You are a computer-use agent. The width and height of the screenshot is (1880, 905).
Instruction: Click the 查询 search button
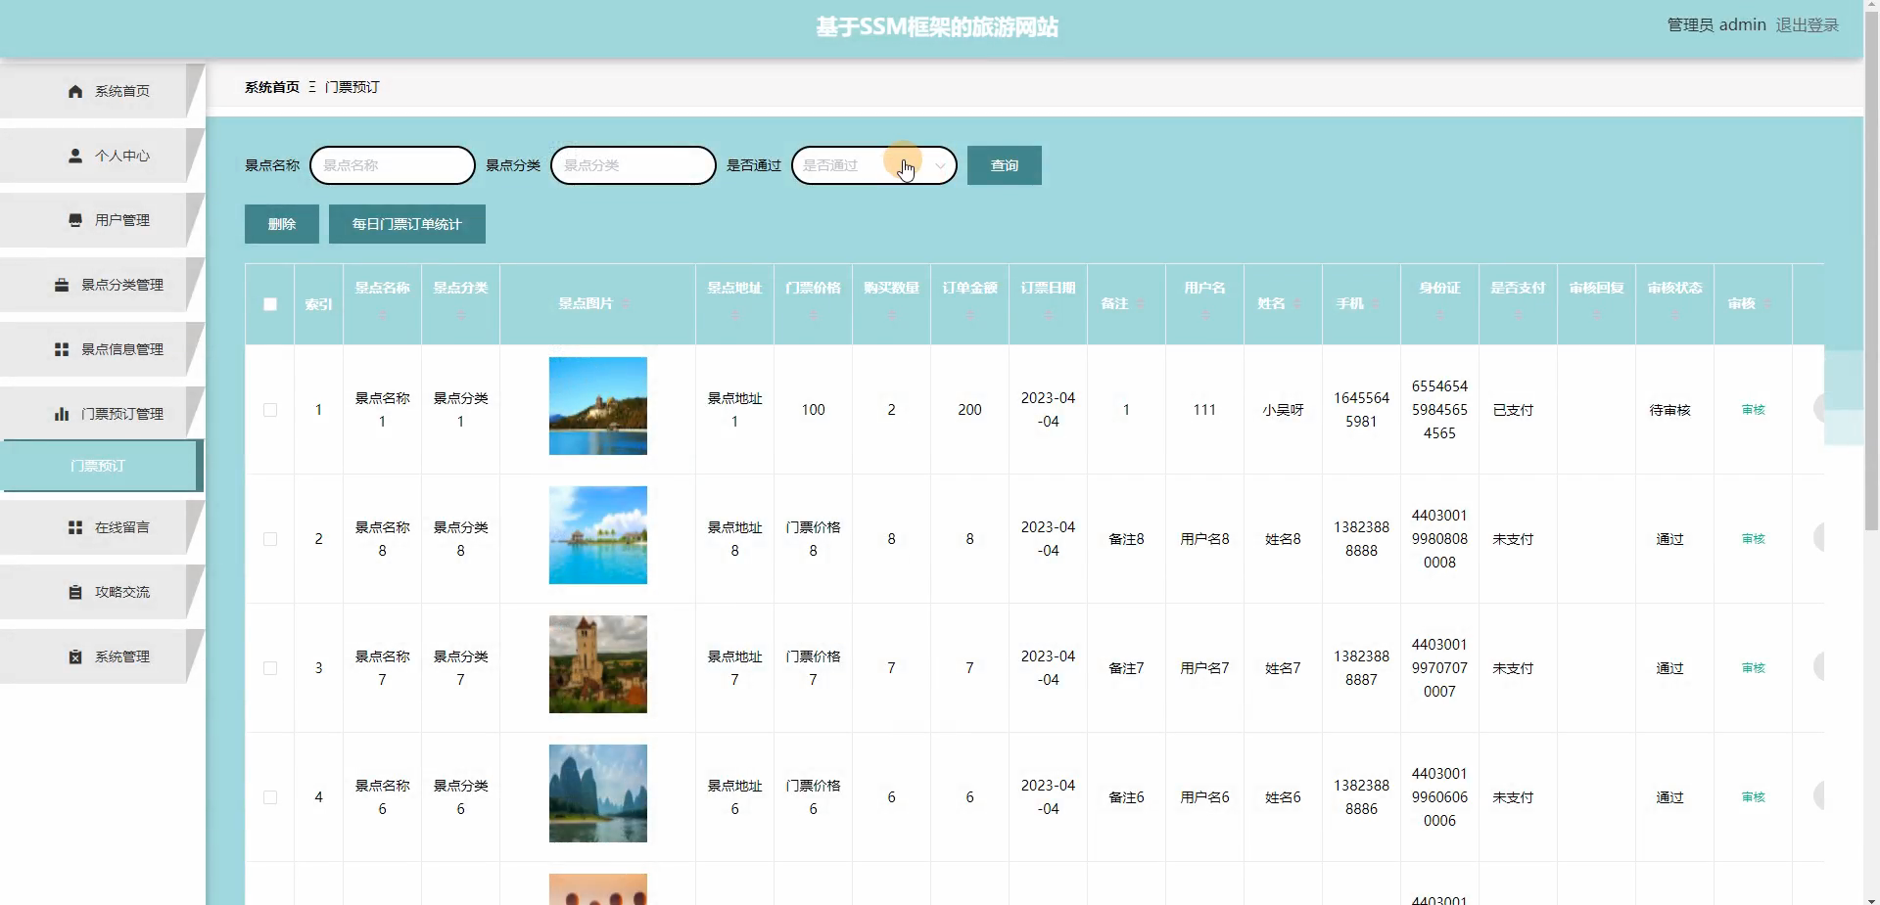(1004, 165)
